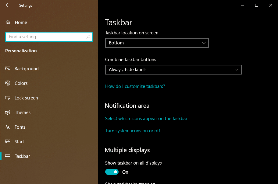The width and height of the screenshot is (278, 184).
Task: Open the Fonts settings page
Action: pyautogui.click(x=20, y=127)
